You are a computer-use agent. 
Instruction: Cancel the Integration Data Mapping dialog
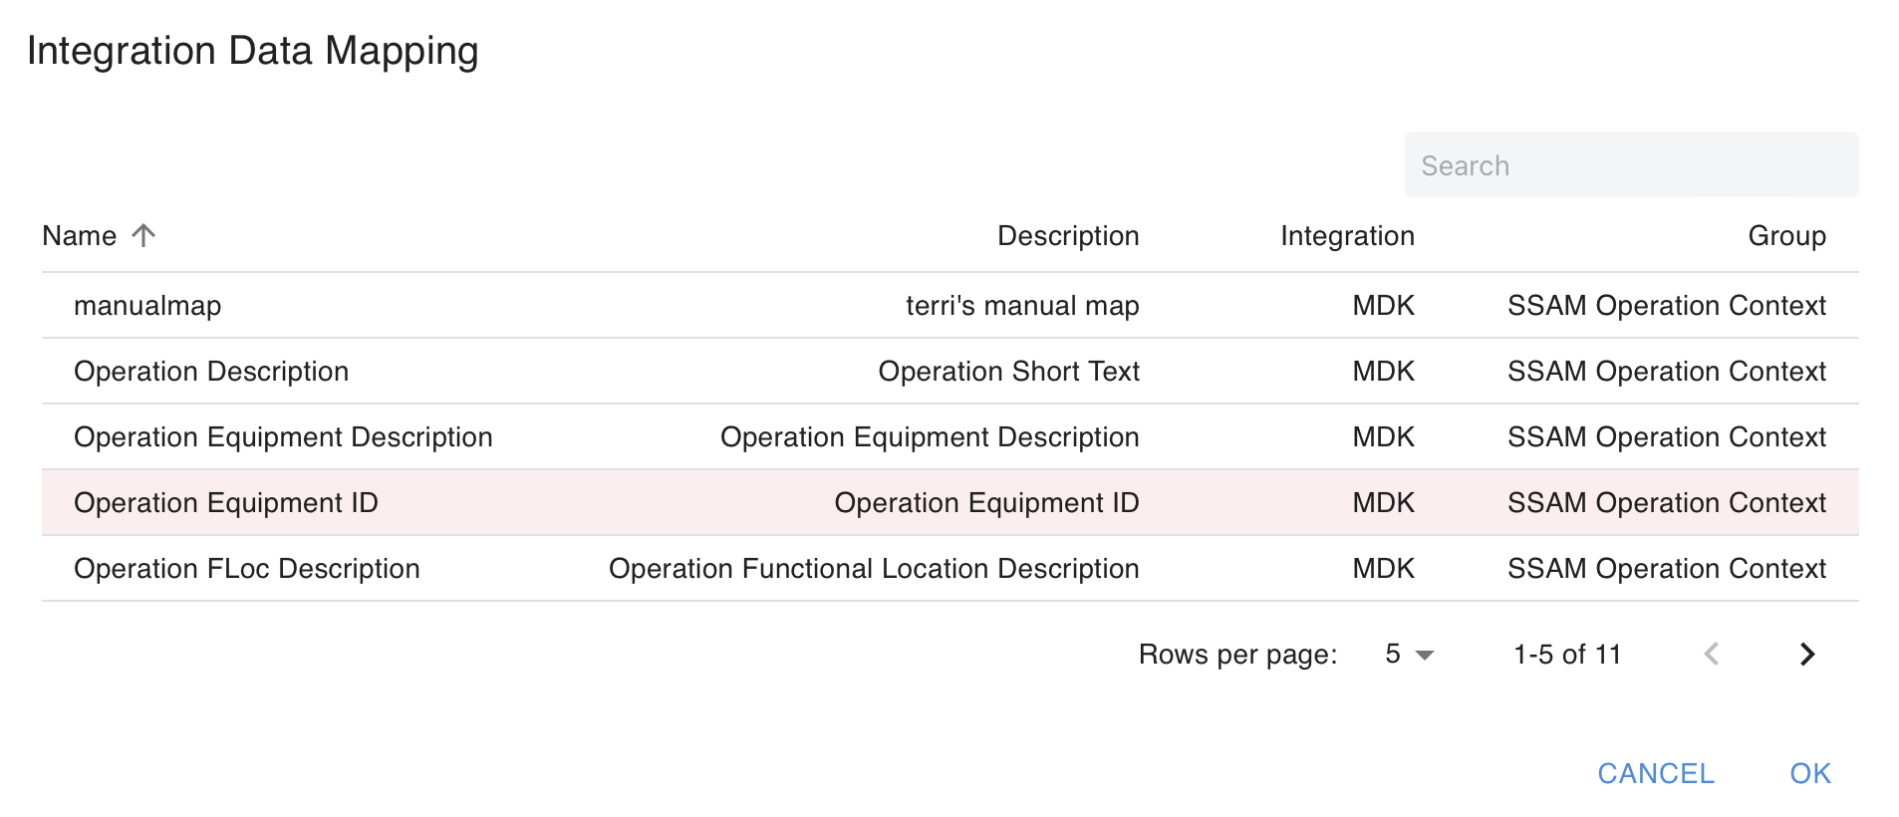pyautogui.click(x=1656, y=773)
